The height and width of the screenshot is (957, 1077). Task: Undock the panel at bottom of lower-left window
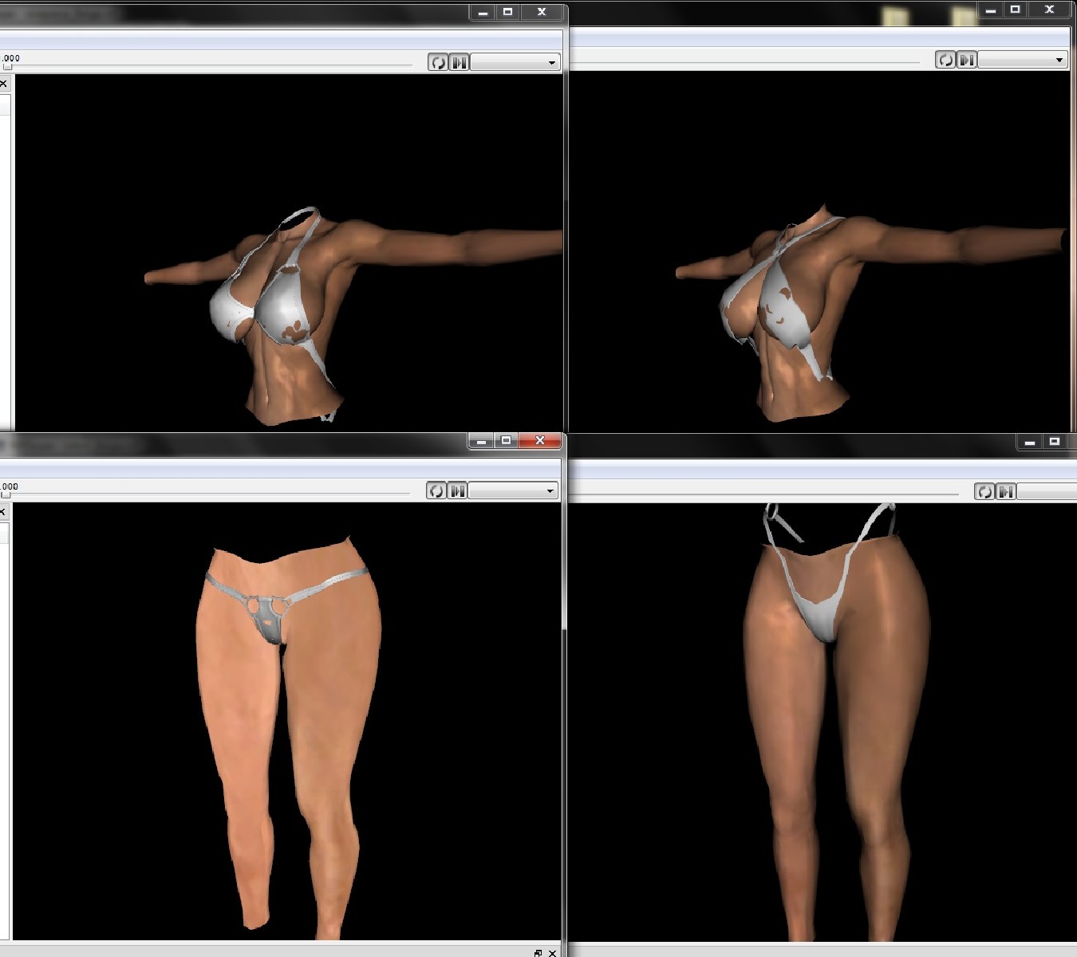pyautogui.click(x=538, y=952)
